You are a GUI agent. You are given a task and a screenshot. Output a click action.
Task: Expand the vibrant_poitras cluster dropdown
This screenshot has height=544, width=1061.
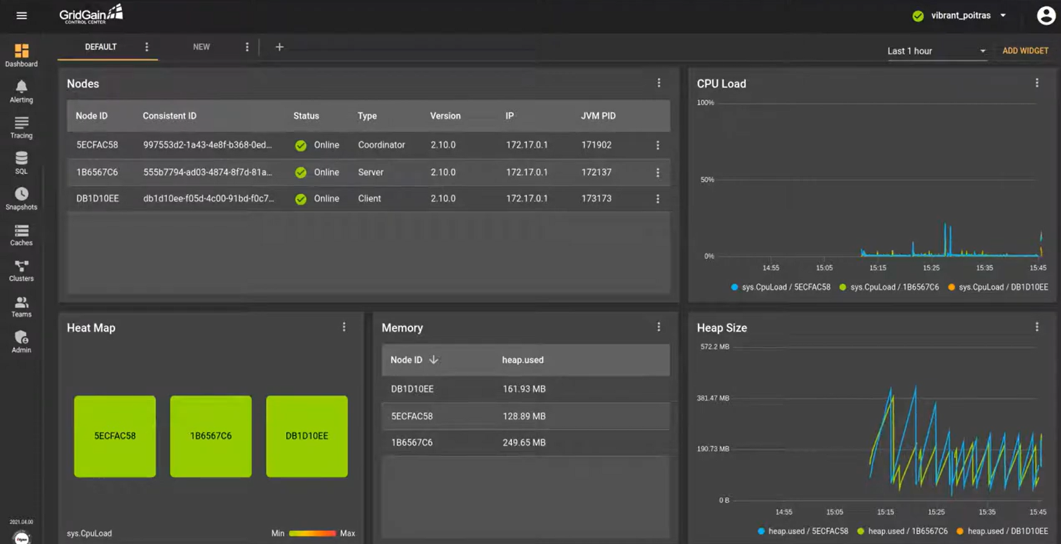pos(961,16)
